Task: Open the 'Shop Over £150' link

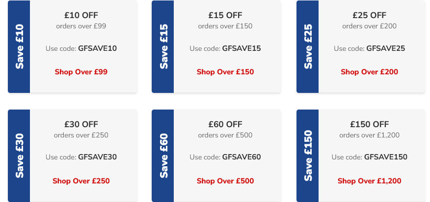Action: tap(225, 72)
